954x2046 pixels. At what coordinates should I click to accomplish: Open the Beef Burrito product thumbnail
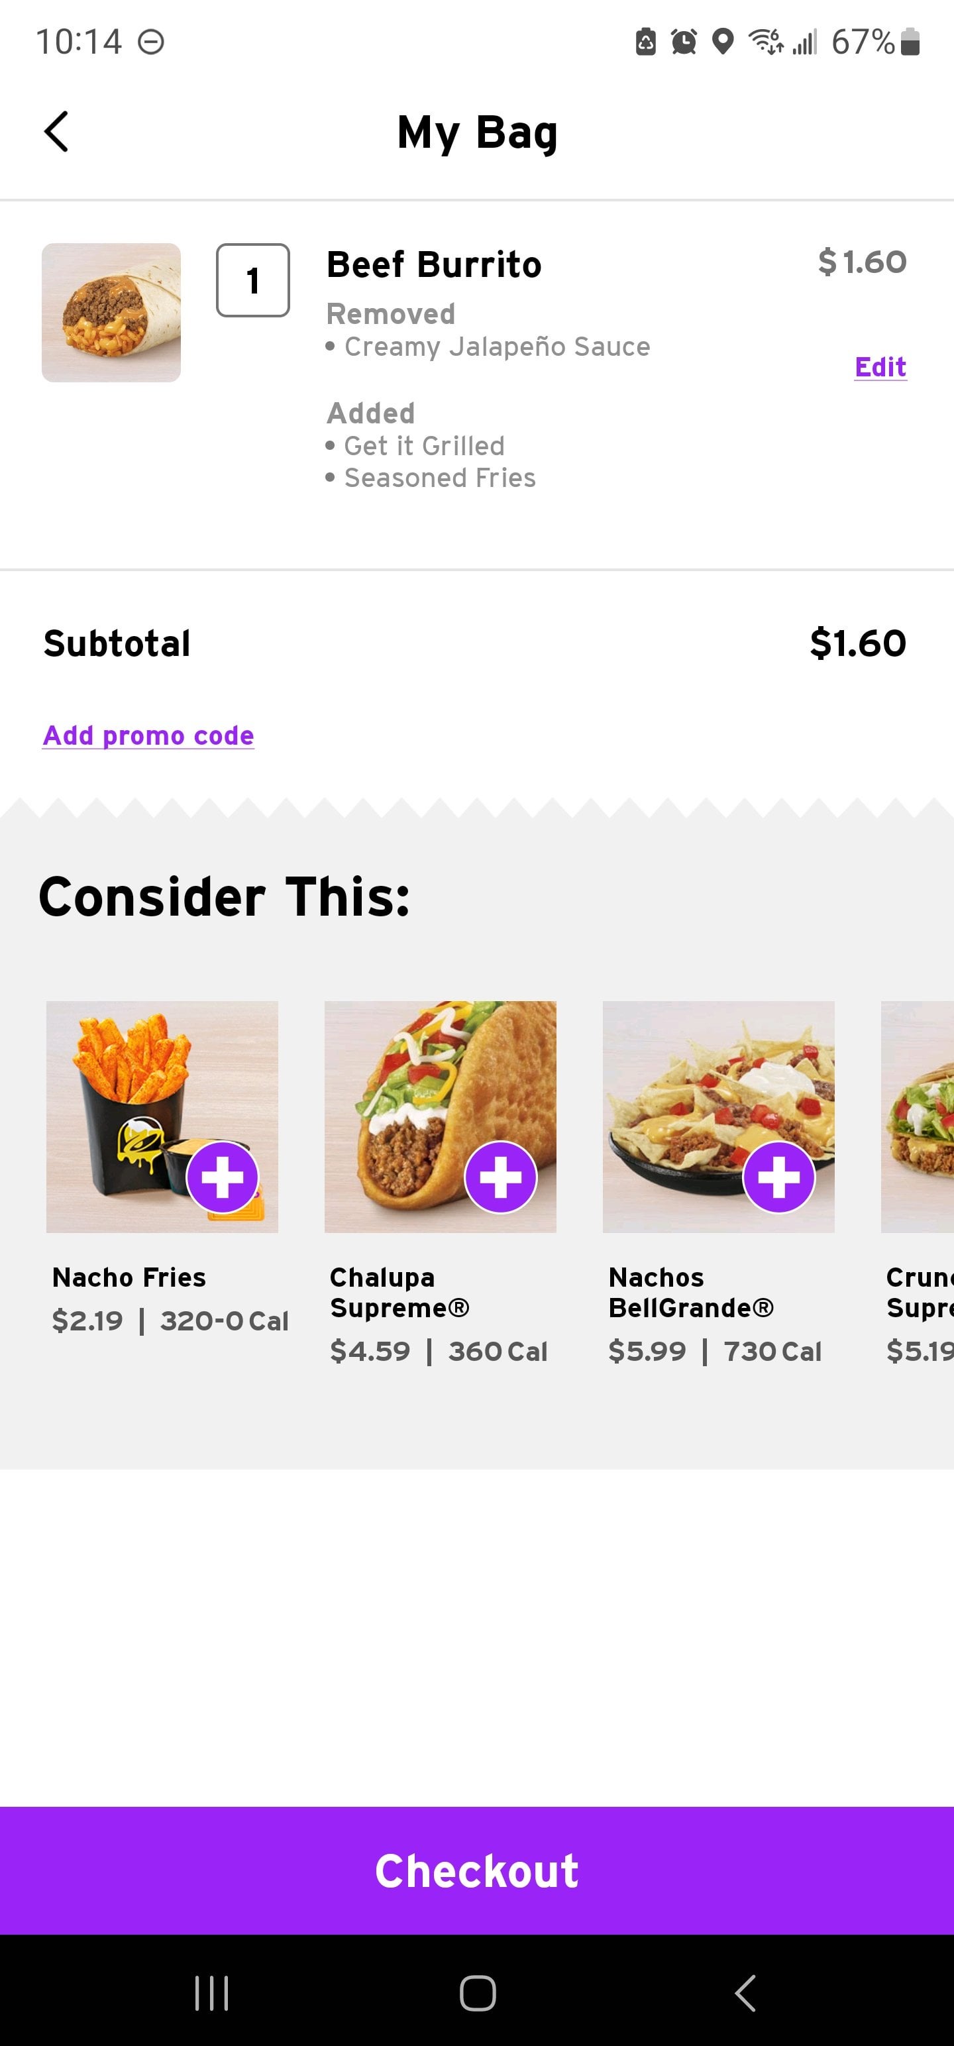111,313
